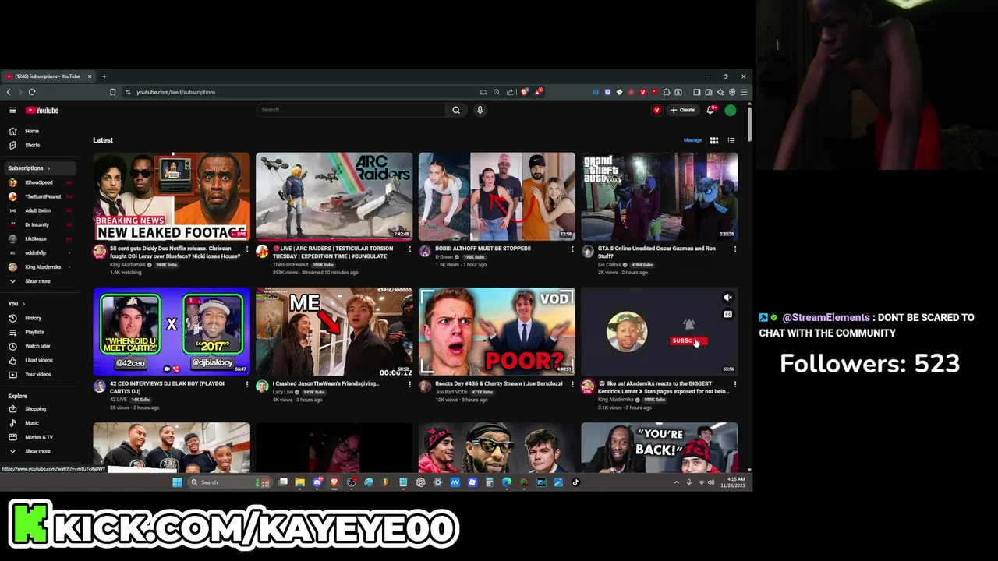998x561 pixels.
Task: Click the browser address bar URL
Action: [x=176, y=92]
